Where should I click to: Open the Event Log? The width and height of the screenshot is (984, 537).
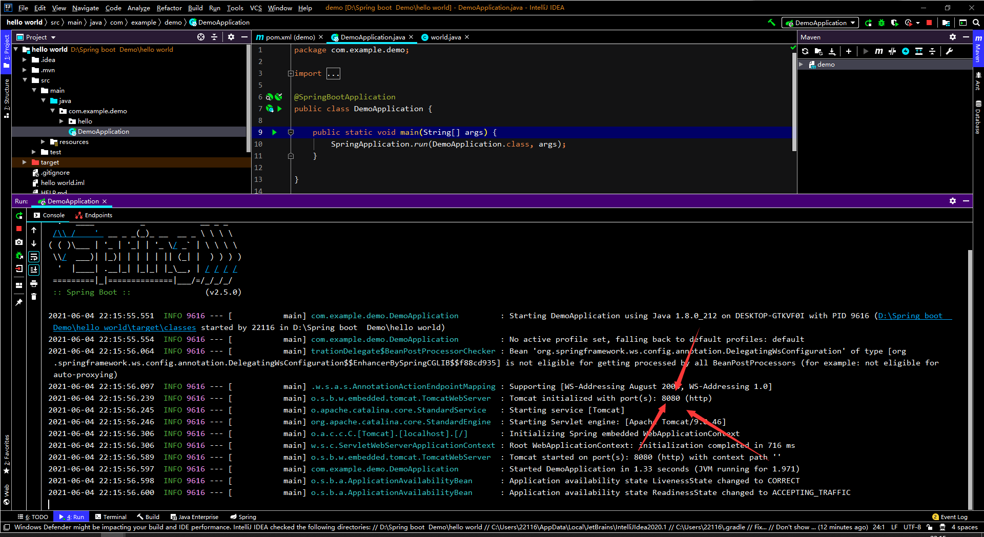click(x=950, y=517)
